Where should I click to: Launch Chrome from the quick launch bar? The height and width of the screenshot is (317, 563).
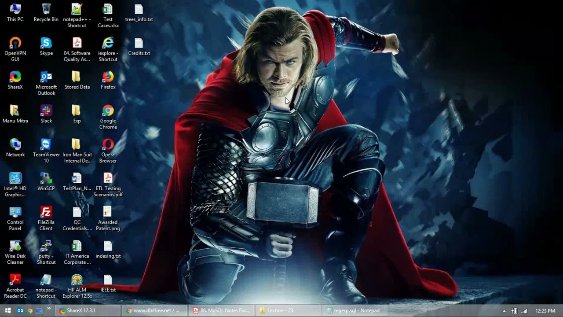[x=29, y=310]
